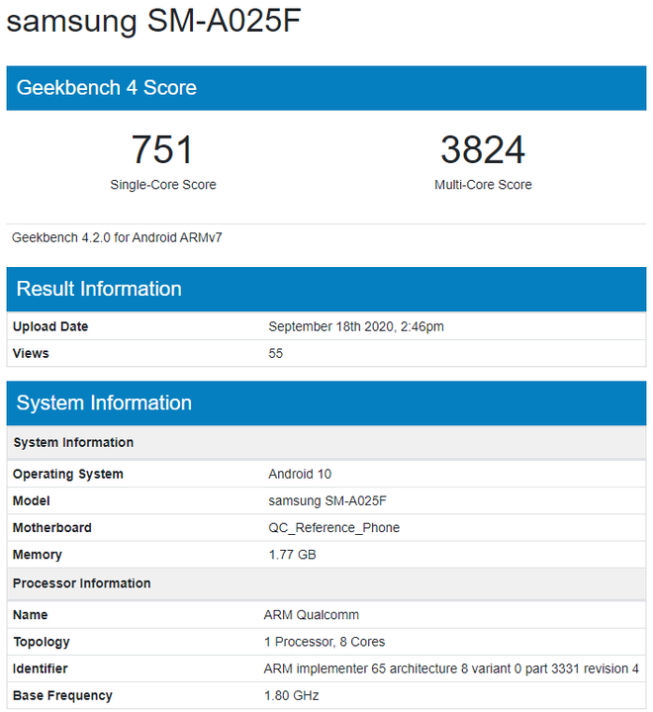Select the views count 55
The image size is (653, 712).
(x=275, y=353)
